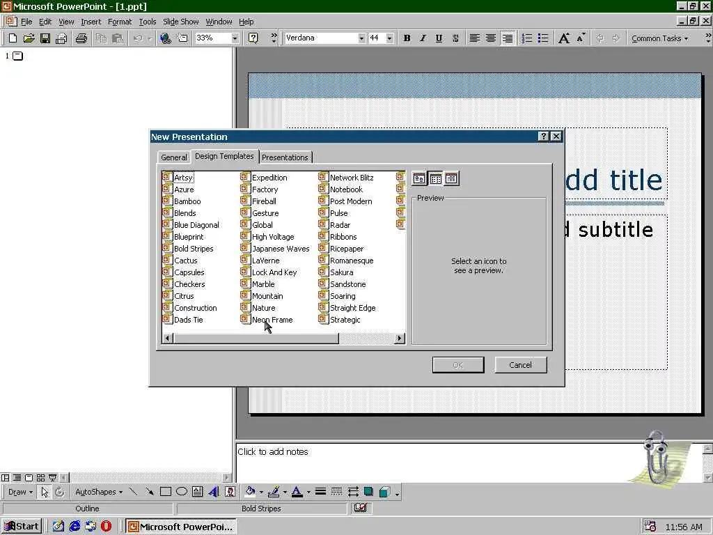The height and width of the screenshot is (535, 713).
Task: Open the Format menu
Action: coord(120,22)
